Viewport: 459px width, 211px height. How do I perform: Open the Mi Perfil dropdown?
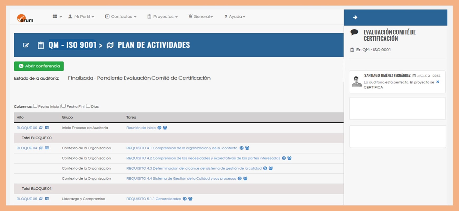coord(81,17)
